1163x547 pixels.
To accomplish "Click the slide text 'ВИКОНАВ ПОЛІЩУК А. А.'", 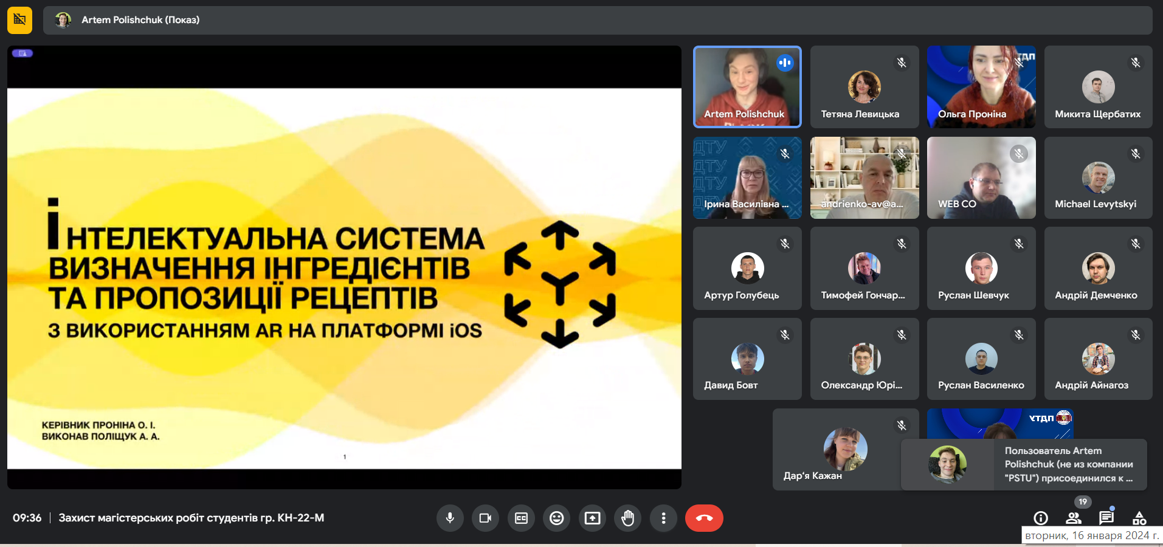I will (x=100, y=436).
